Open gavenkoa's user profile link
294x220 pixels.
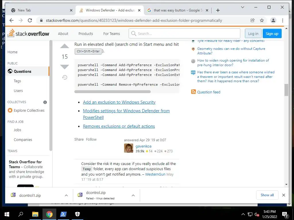tap(144, 146)
